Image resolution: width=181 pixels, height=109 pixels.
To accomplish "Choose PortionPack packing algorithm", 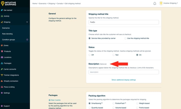I will [113, 103].
